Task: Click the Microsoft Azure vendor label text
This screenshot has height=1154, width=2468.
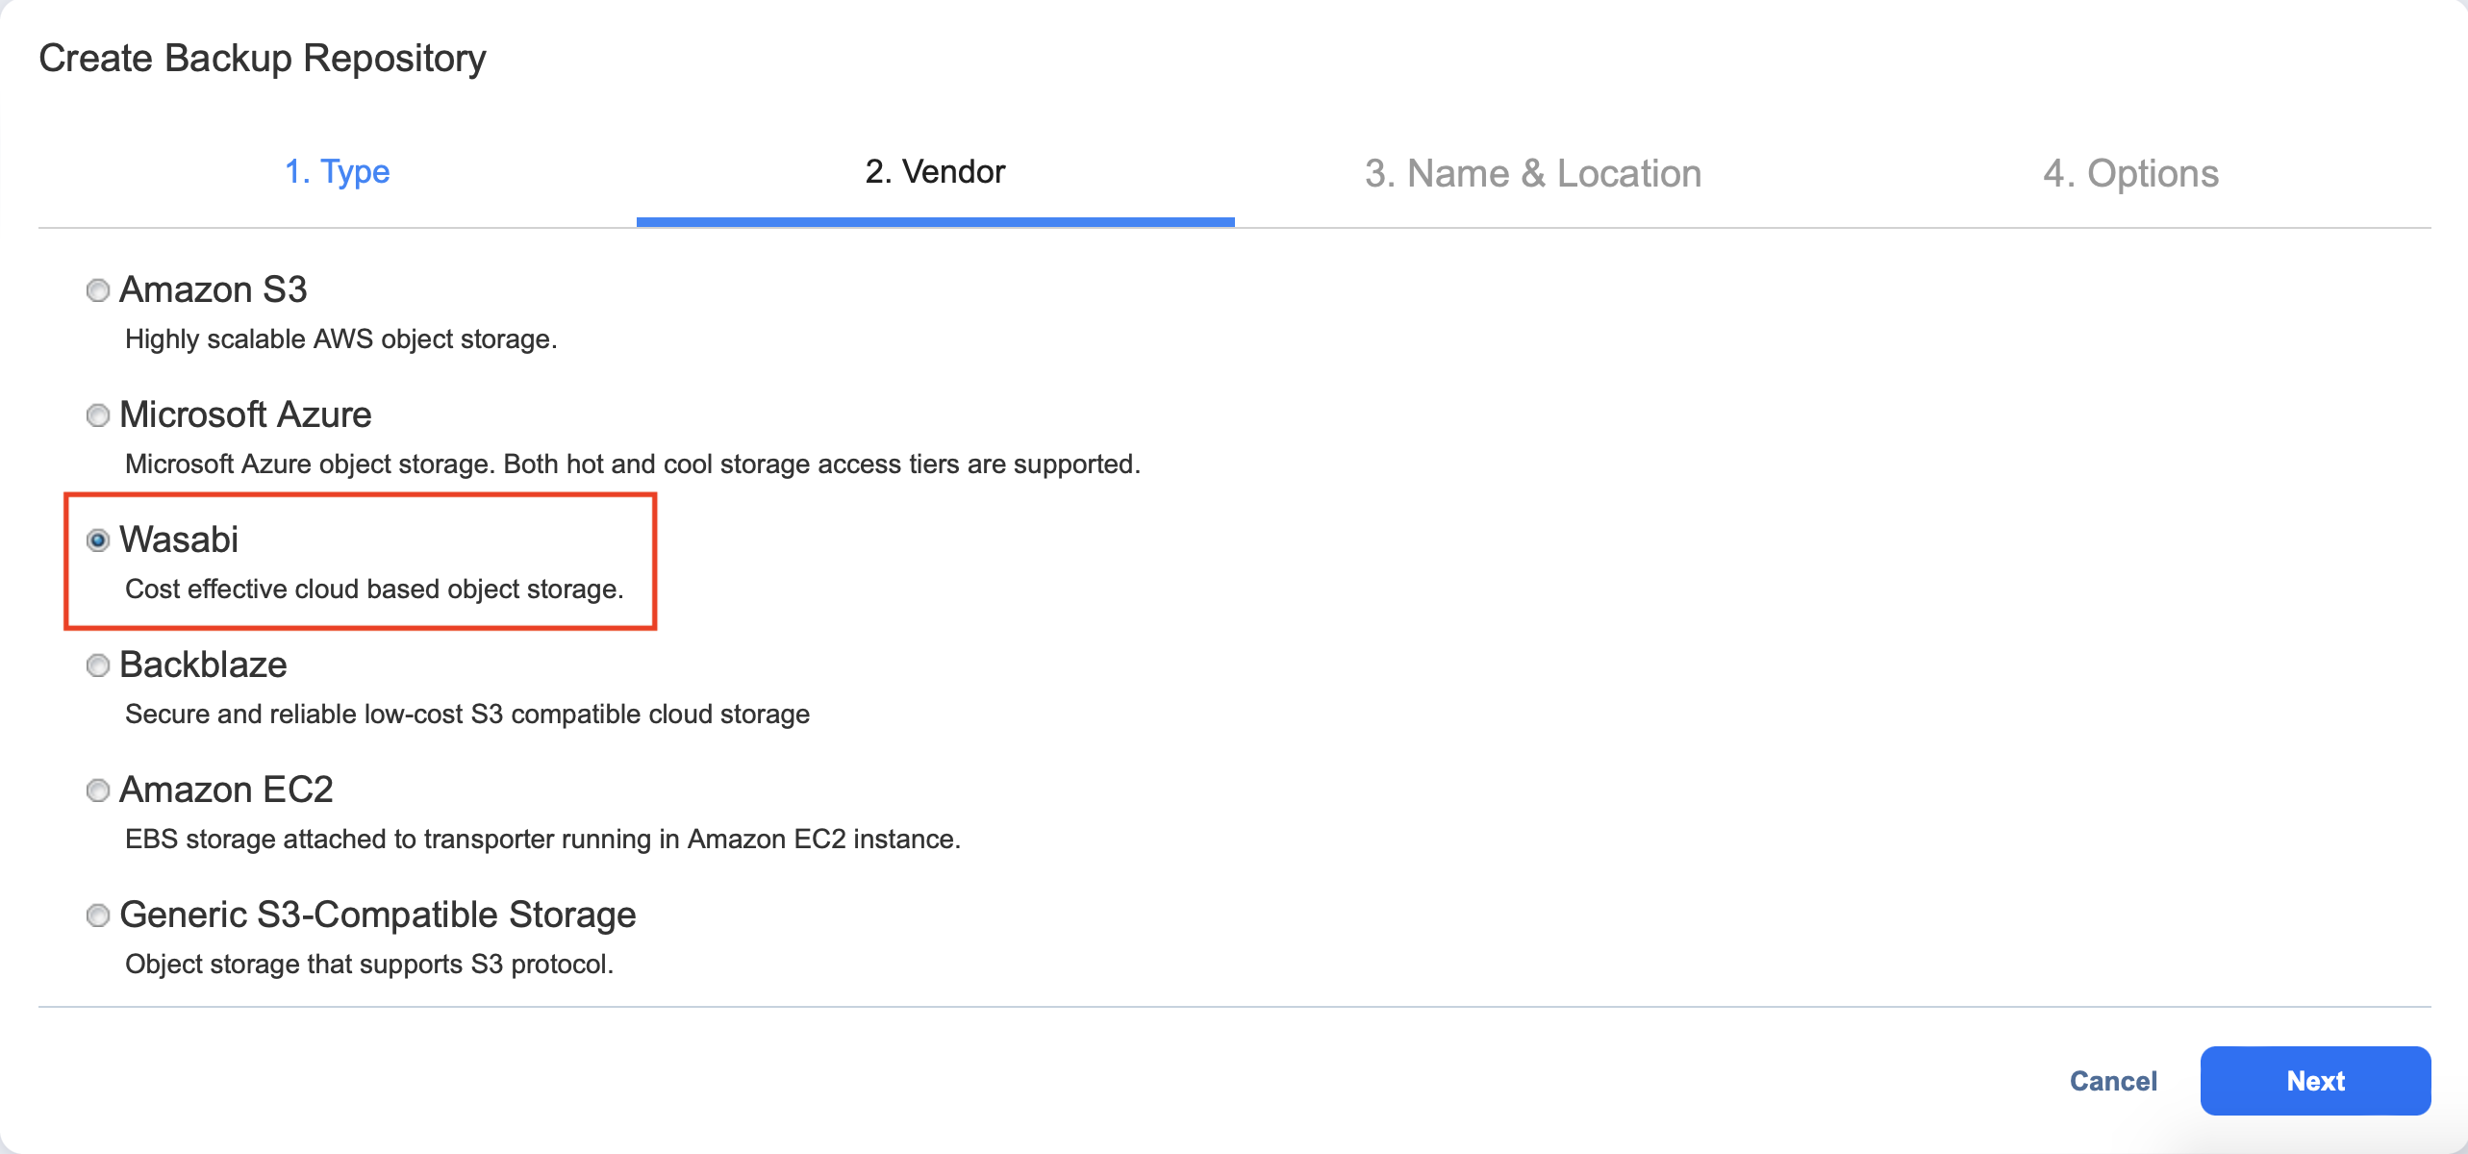Action: pyautogui.click(x=245, y=414)
